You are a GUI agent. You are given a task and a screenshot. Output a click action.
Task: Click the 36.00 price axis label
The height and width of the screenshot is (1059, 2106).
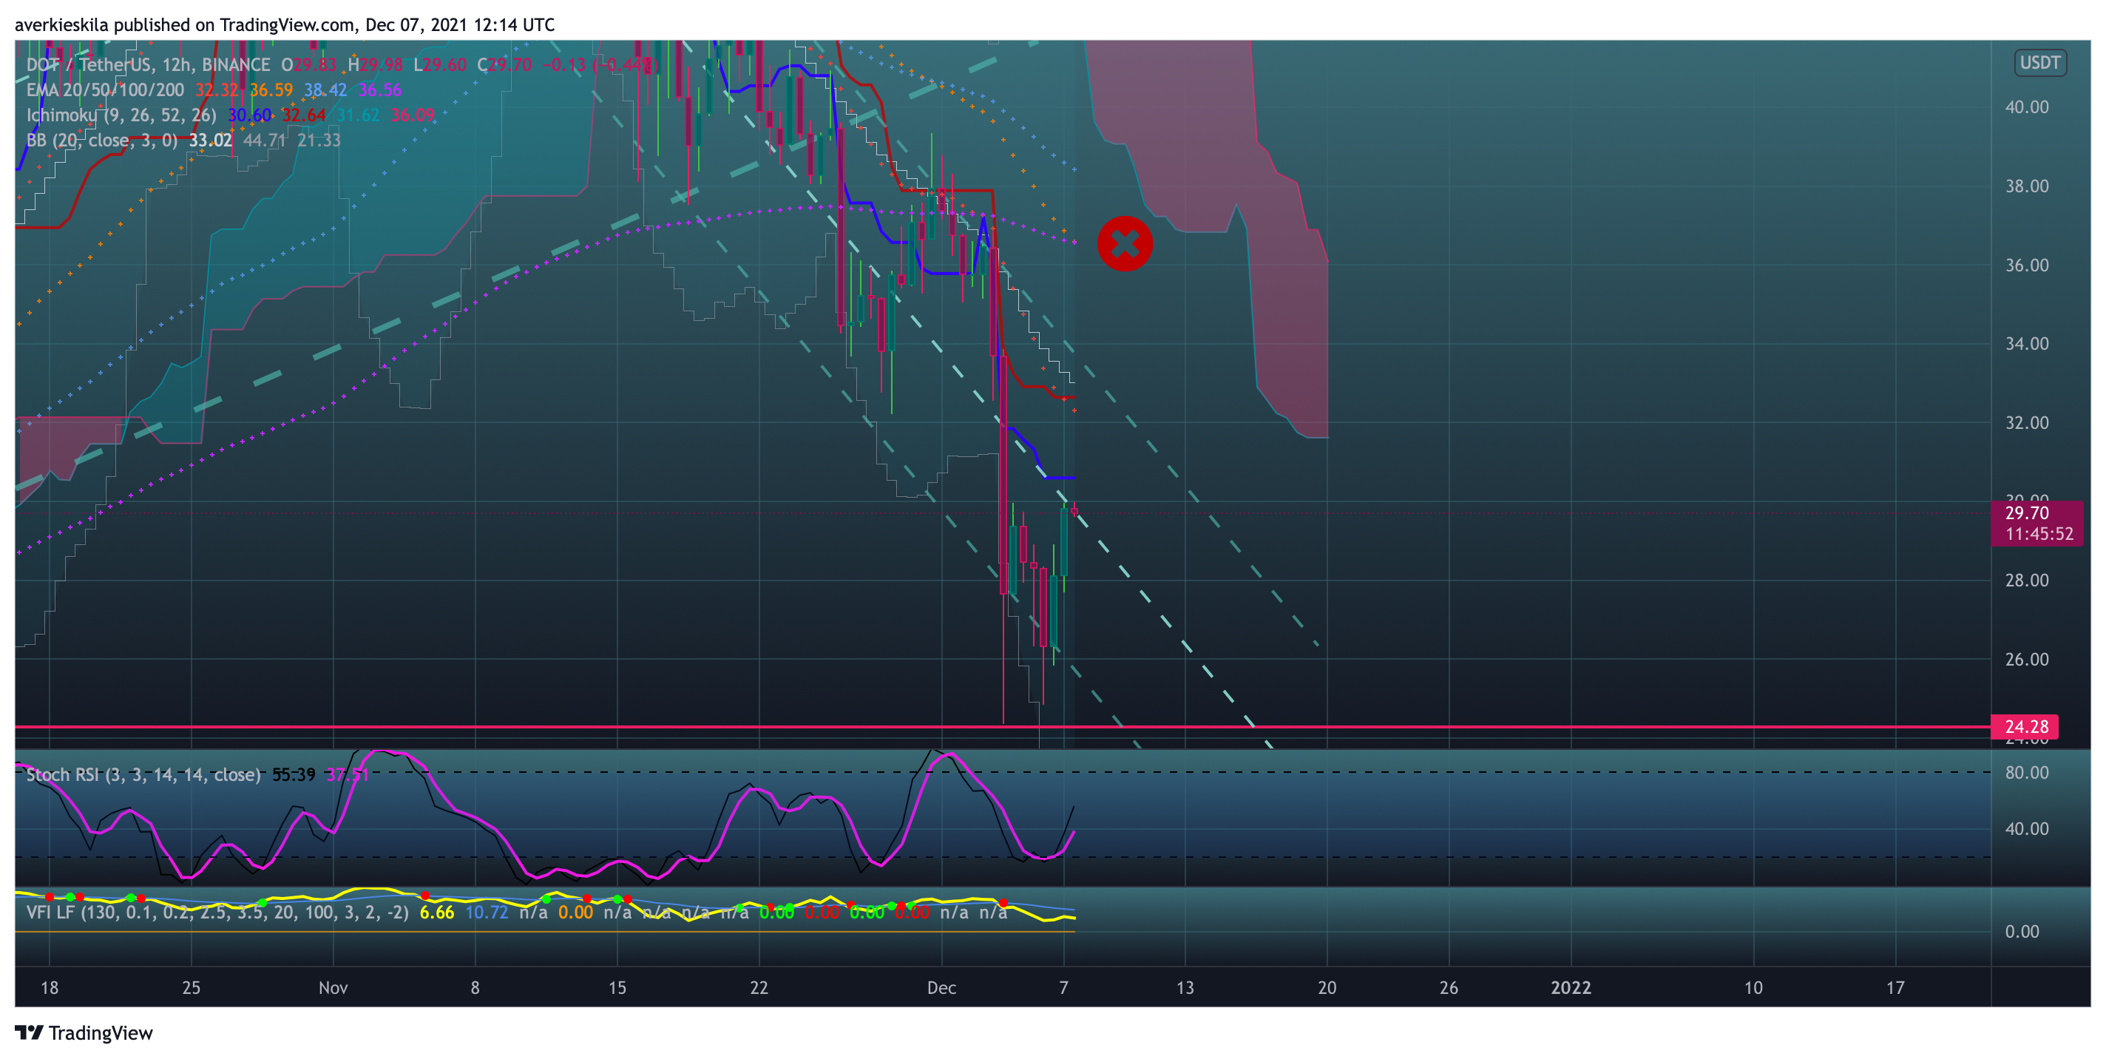(2027, 265)
